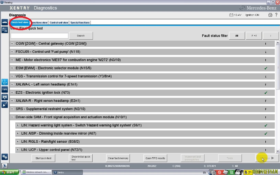Expand XALWA-R Right xenon headlamp
Image resolution: width=280 pixels, height=175 pixels.
point(12,101)
